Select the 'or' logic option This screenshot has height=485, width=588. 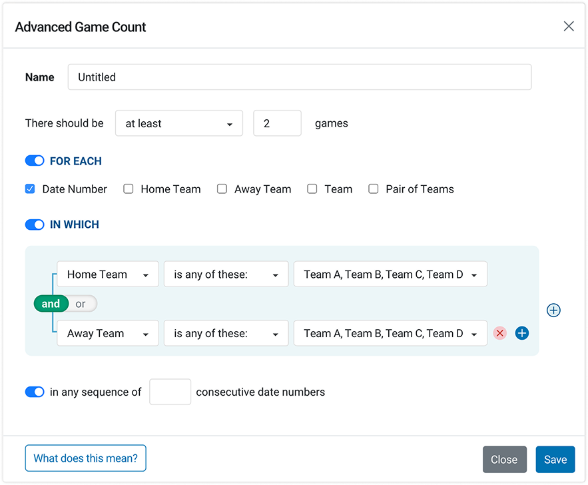point(81,304)
